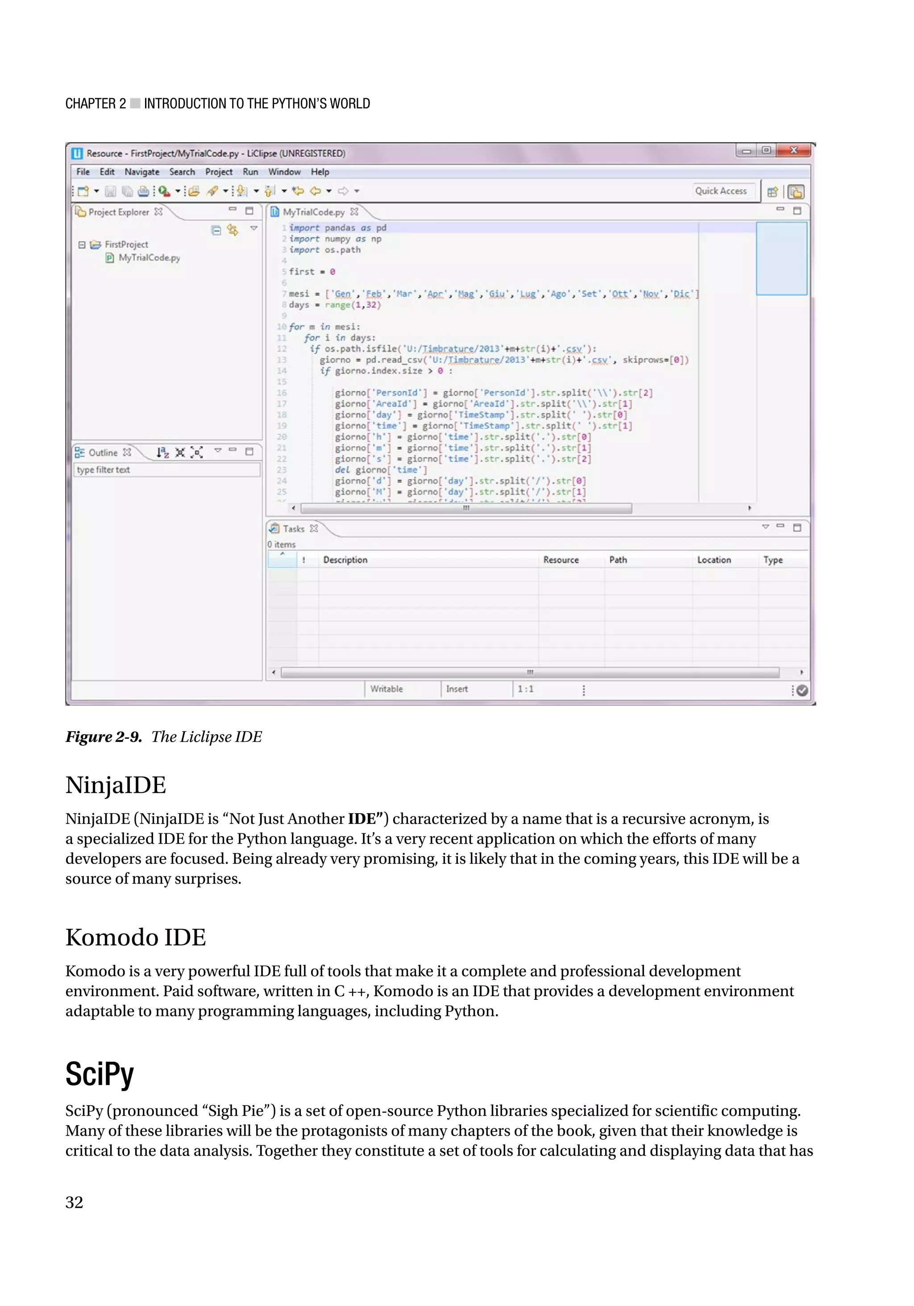Screen dimensions: 914x1306
Task: Close the Project Explorer view
Action: point(159,212)
